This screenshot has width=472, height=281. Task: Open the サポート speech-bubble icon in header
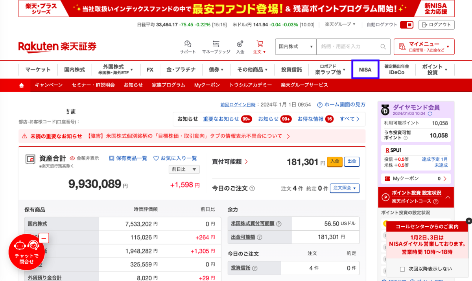coord(188,44)
